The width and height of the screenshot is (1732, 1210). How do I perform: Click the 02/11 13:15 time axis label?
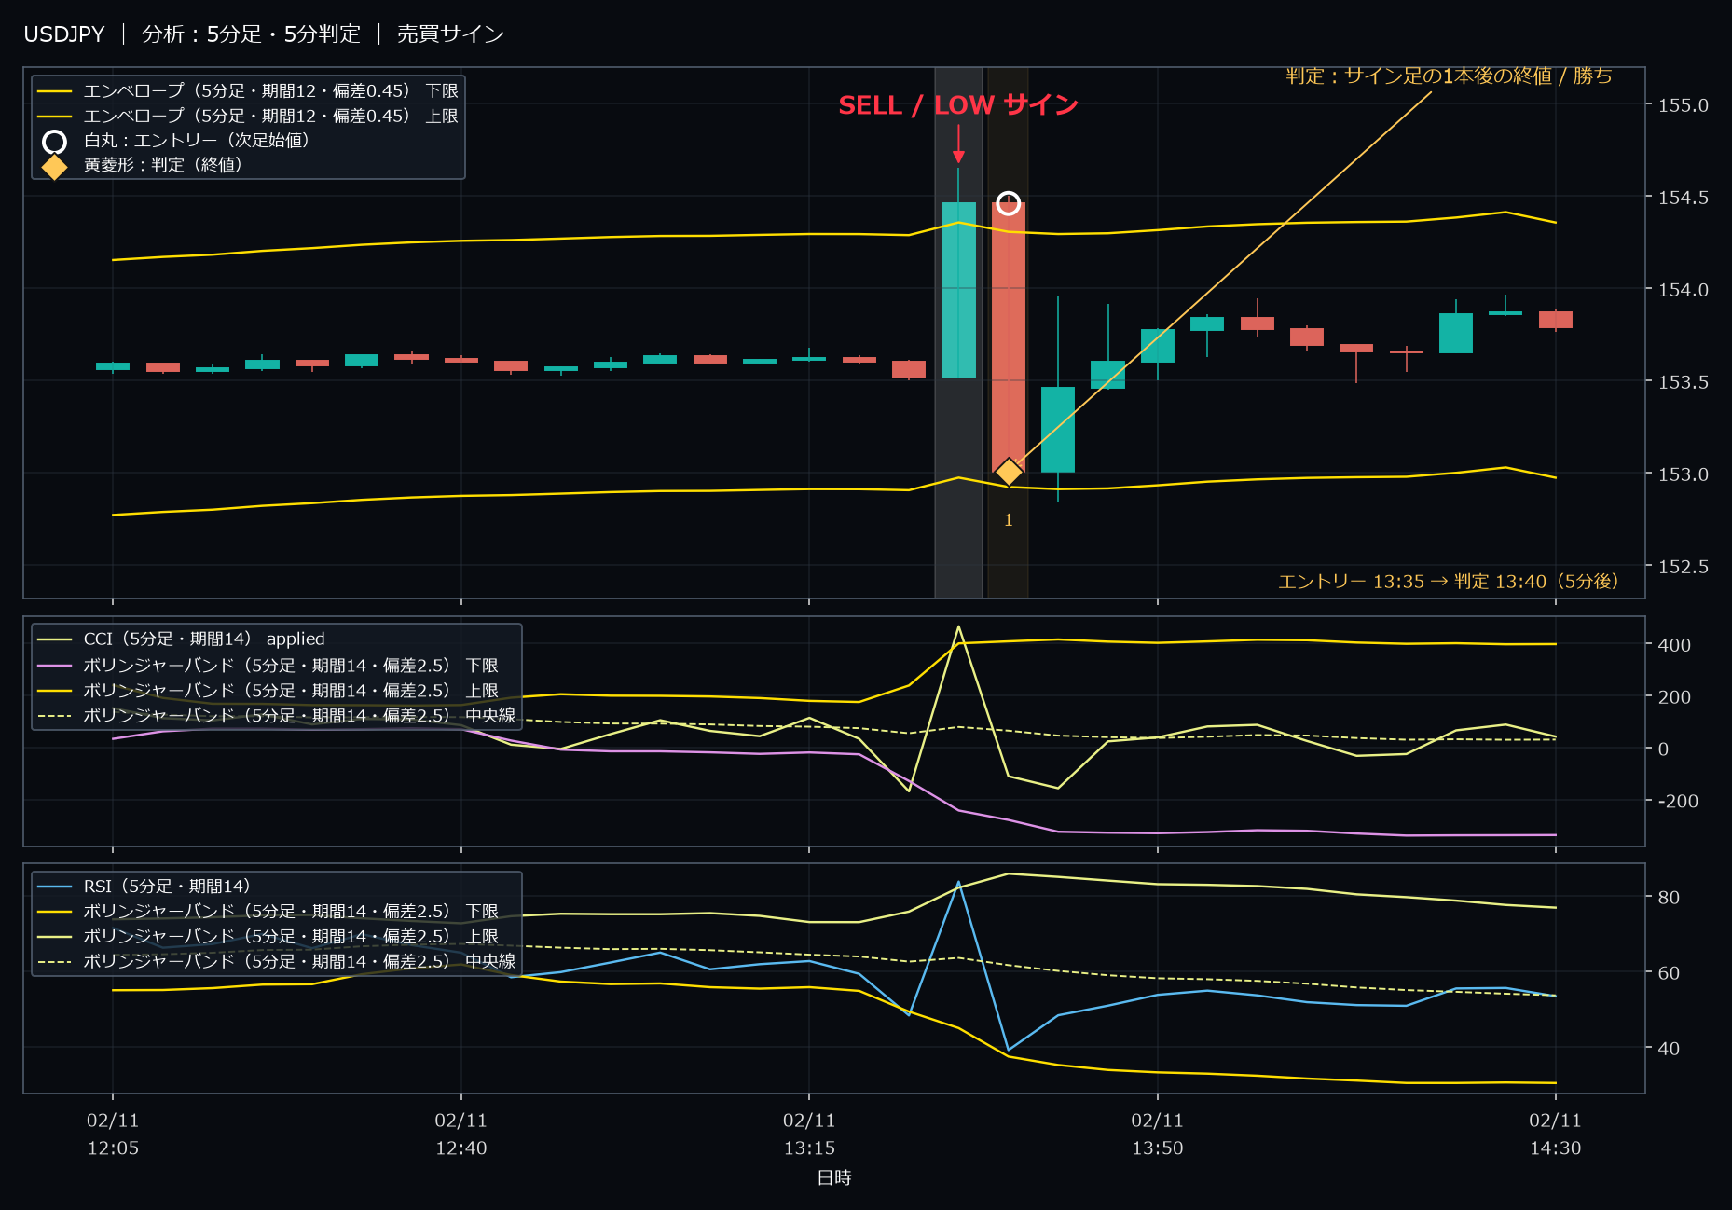coord(809,1134)
